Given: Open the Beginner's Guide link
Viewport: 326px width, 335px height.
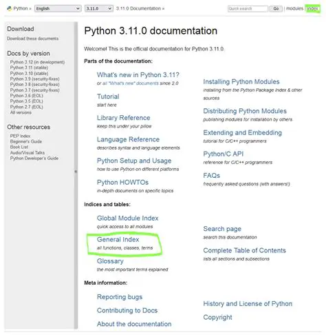Looking at the screenshot, I should 26,141.
